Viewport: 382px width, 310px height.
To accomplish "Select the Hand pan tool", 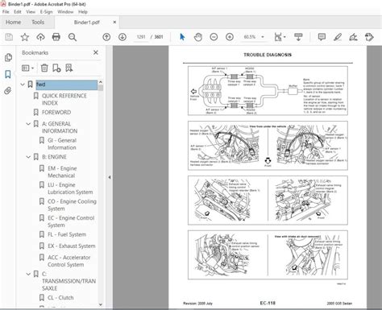I will coord(198,37).
